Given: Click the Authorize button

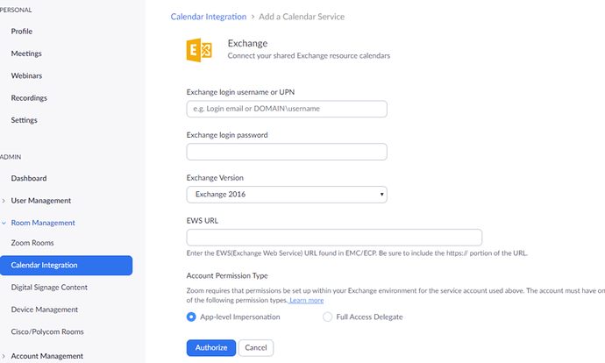Looking at the screenshot, I should (x=210, y=347).
